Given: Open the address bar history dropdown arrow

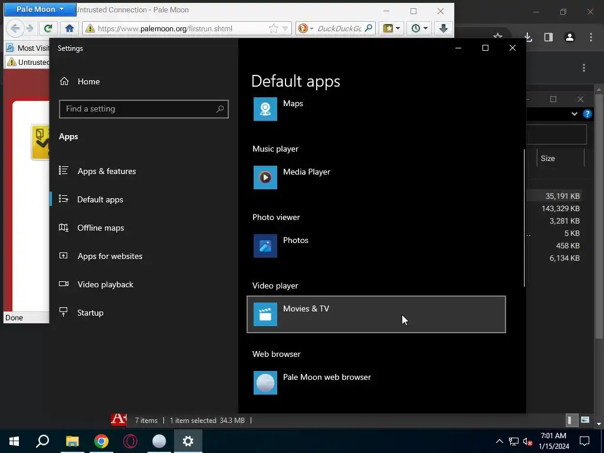Looking at the screenshot, I should [285, 28].
